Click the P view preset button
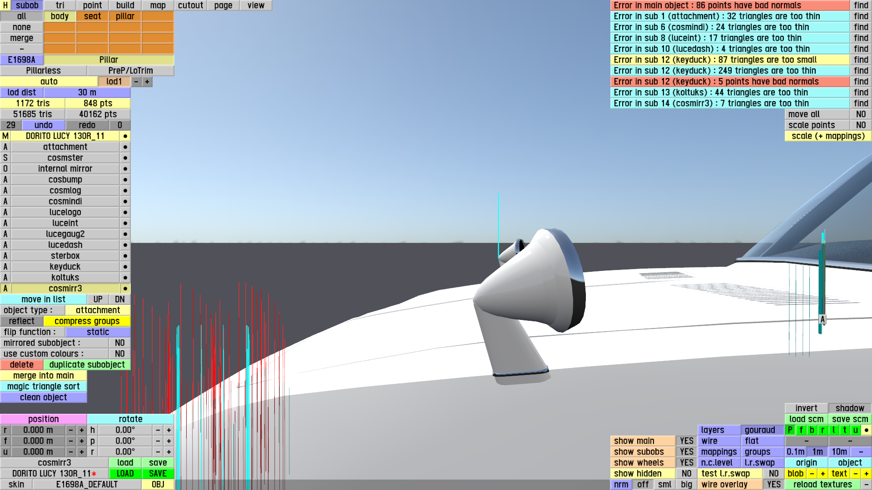 coord(790,430)
